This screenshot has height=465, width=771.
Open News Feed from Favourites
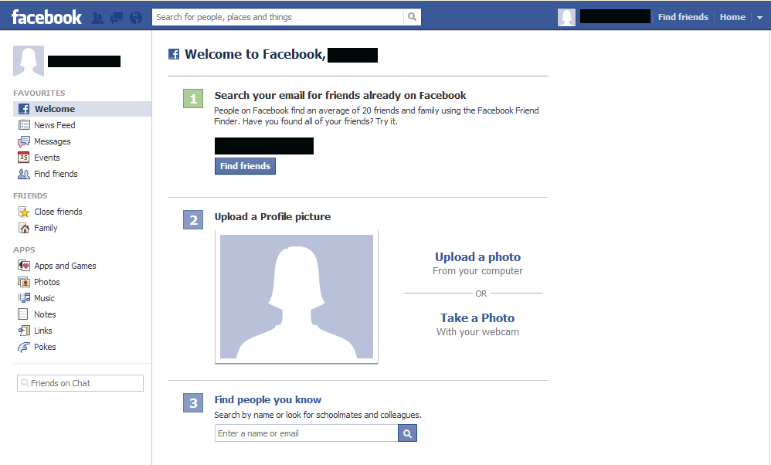[x=54, y=124]
